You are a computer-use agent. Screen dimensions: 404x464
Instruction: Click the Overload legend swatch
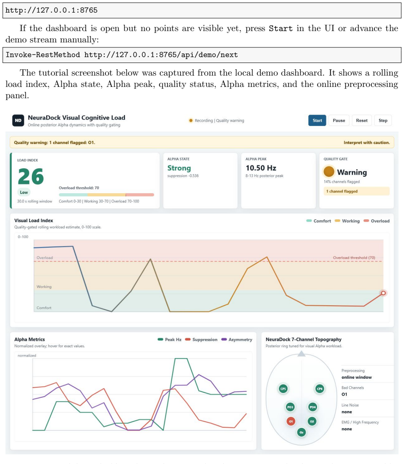point(366,221)
